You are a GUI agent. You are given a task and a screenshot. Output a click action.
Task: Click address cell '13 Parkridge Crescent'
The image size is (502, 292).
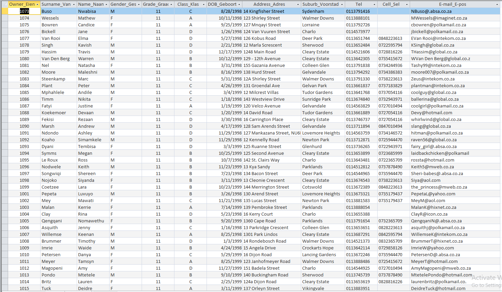[271, 227]
